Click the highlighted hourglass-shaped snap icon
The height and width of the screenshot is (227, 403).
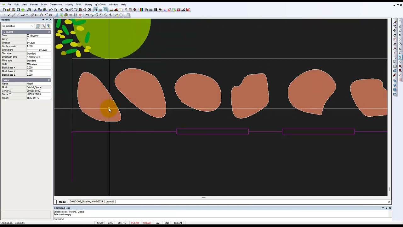click(x=400, y=57)
